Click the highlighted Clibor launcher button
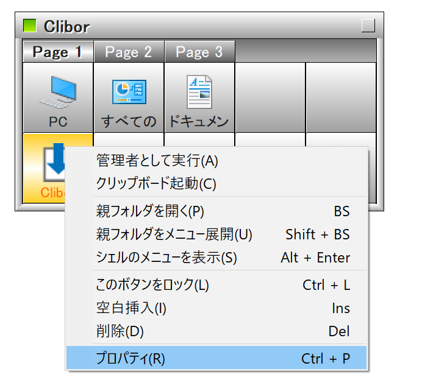422x377 pixels. (x=45, y=168)
